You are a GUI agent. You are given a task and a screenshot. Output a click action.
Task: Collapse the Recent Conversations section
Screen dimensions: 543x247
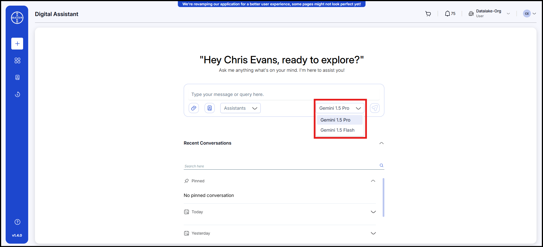(382, 143)
